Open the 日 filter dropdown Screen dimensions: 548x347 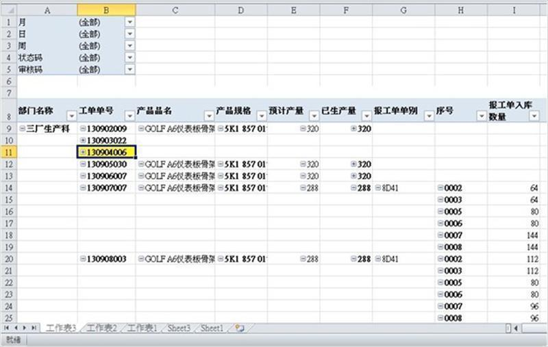(129, 34)
